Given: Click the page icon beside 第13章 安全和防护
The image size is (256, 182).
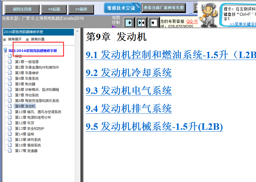Looking at the screenshot, I should coord(10,128).
